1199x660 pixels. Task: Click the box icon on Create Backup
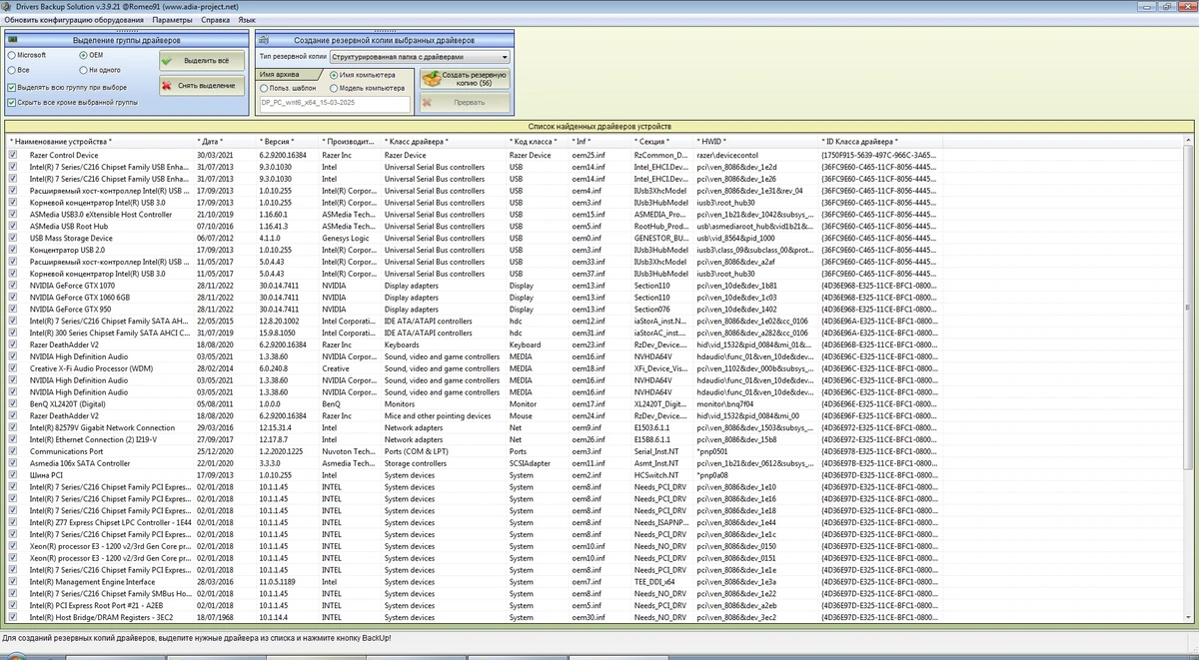coord(431,79)
